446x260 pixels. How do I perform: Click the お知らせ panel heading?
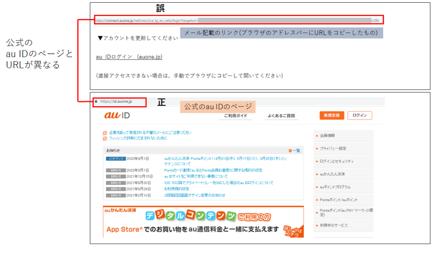113,151
